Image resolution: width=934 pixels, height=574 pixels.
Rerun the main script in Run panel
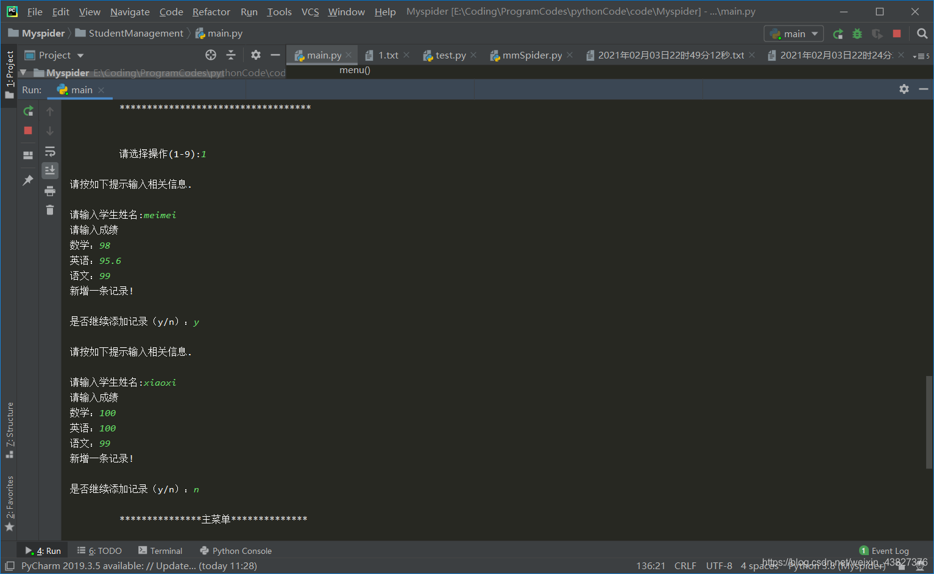[28, 111]
